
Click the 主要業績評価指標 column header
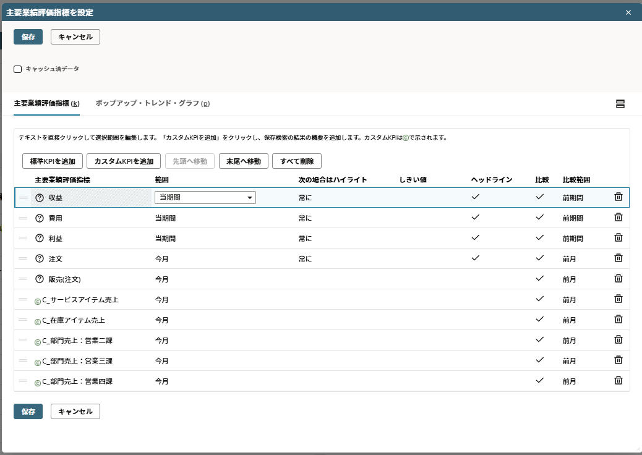[62, 180]
